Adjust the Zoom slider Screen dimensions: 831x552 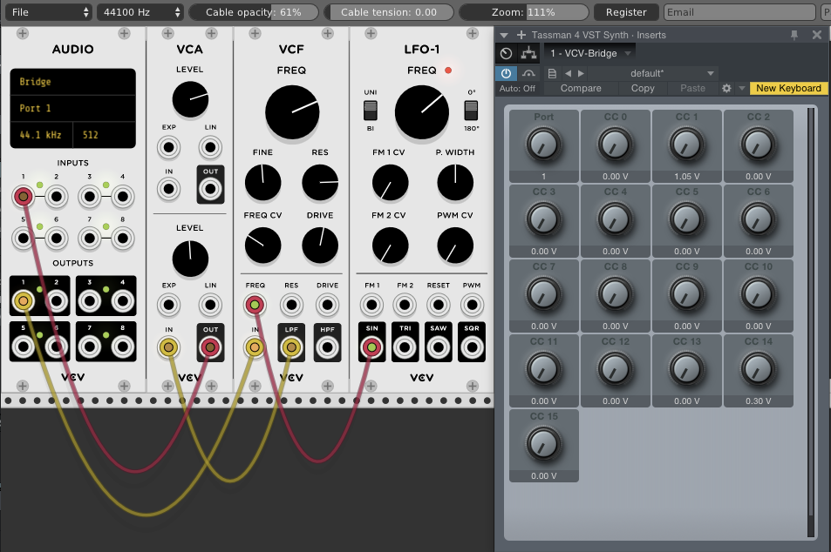tap(523, 12)
